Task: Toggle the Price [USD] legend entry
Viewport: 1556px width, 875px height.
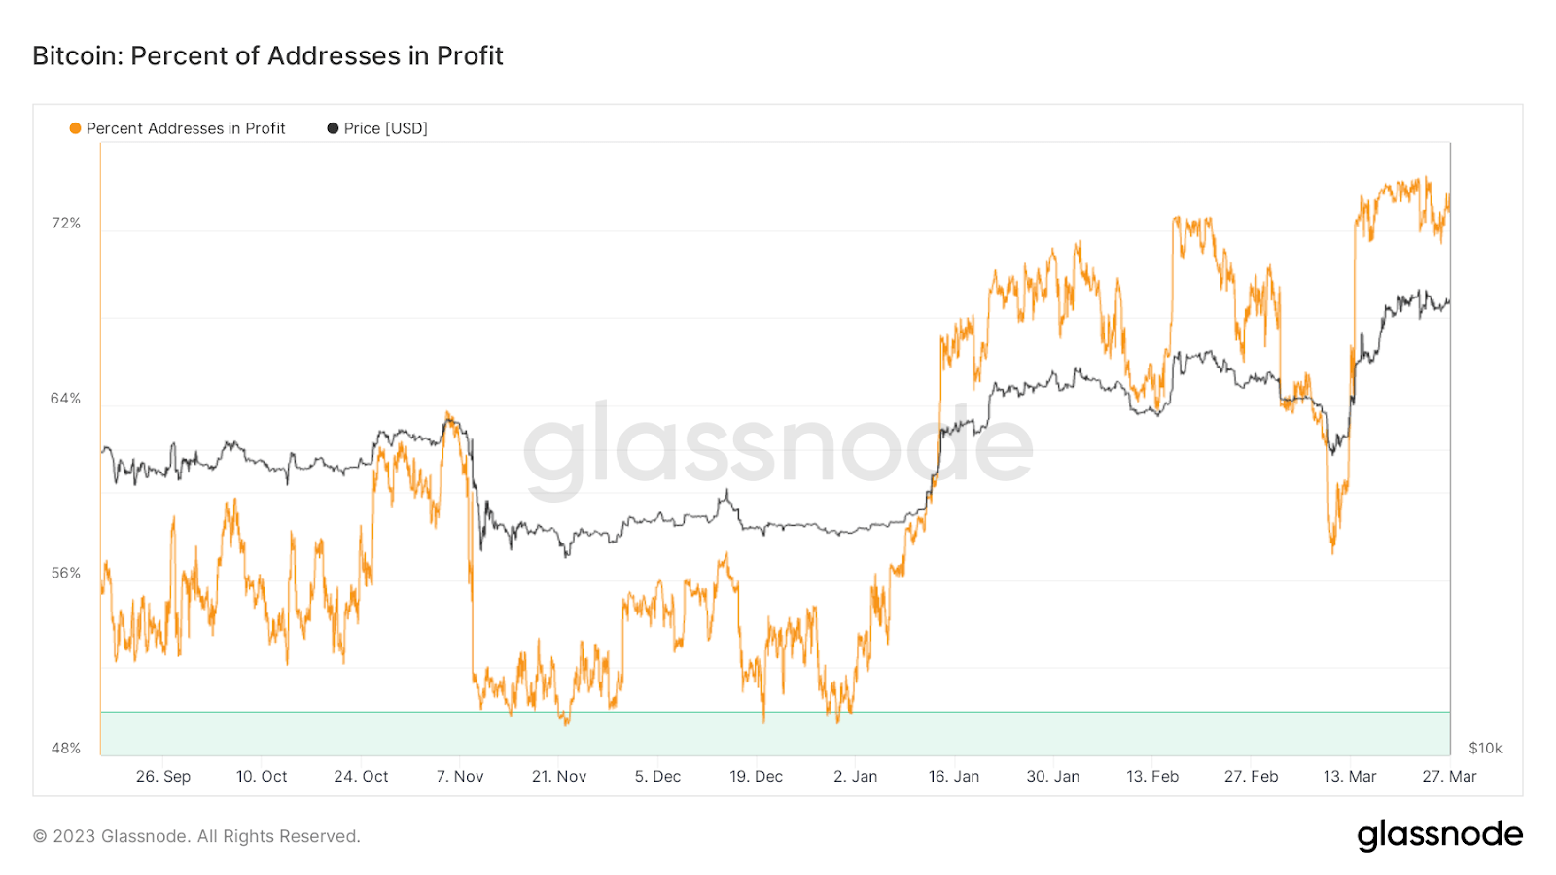Action: (x=385, y=128)
